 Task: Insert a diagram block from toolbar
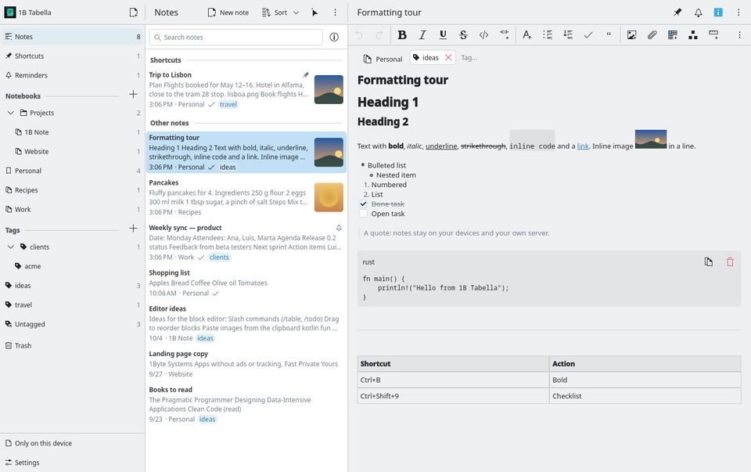[x=693, y=35]
